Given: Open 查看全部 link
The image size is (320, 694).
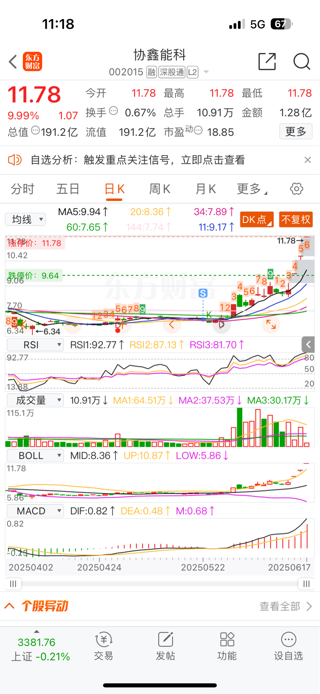Looking at the screenshot, I should [285, 606].
